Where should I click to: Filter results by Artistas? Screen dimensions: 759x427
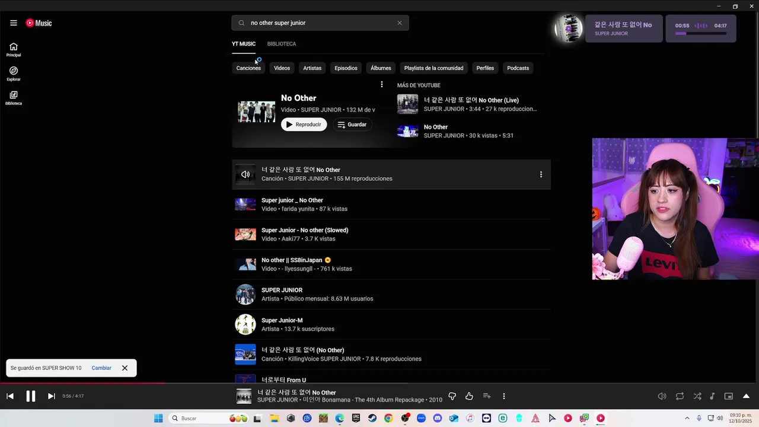312,68
